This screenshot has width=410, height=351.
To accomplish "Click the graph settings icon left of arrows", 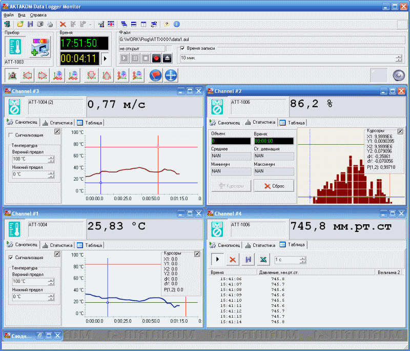I will pyautogui.click(x=12, y=75).
